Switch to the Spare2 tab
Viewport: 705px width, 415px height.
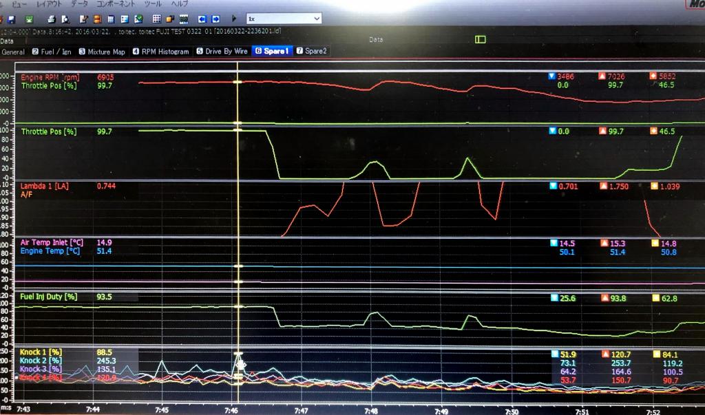313,52
